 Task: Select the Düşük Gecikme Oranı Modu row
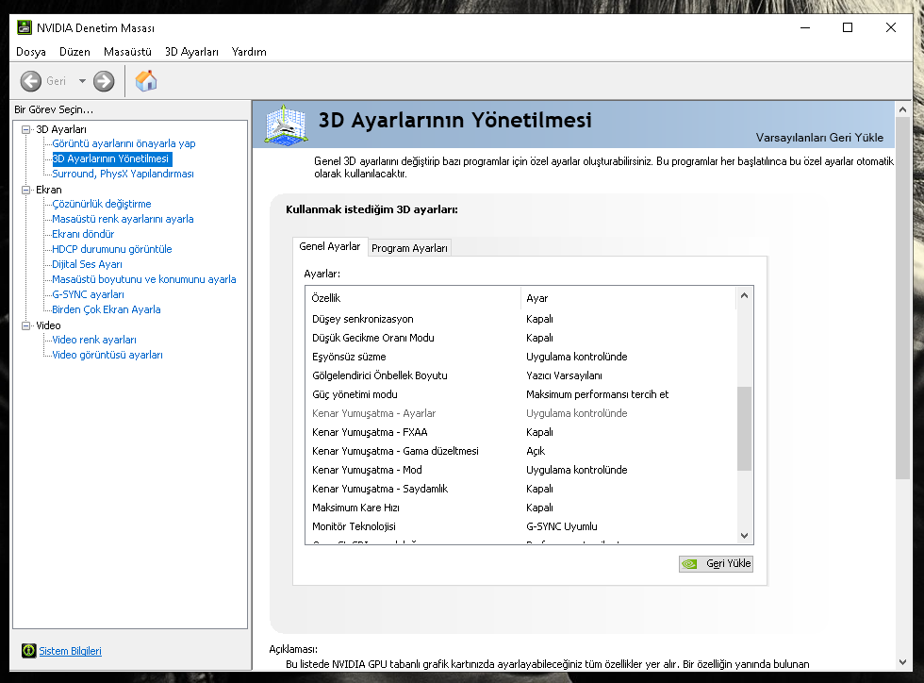click(520, 338)
